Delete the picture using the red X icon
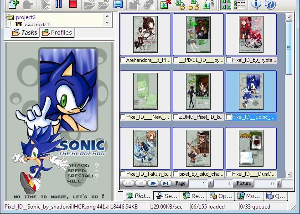 [166, 4]
